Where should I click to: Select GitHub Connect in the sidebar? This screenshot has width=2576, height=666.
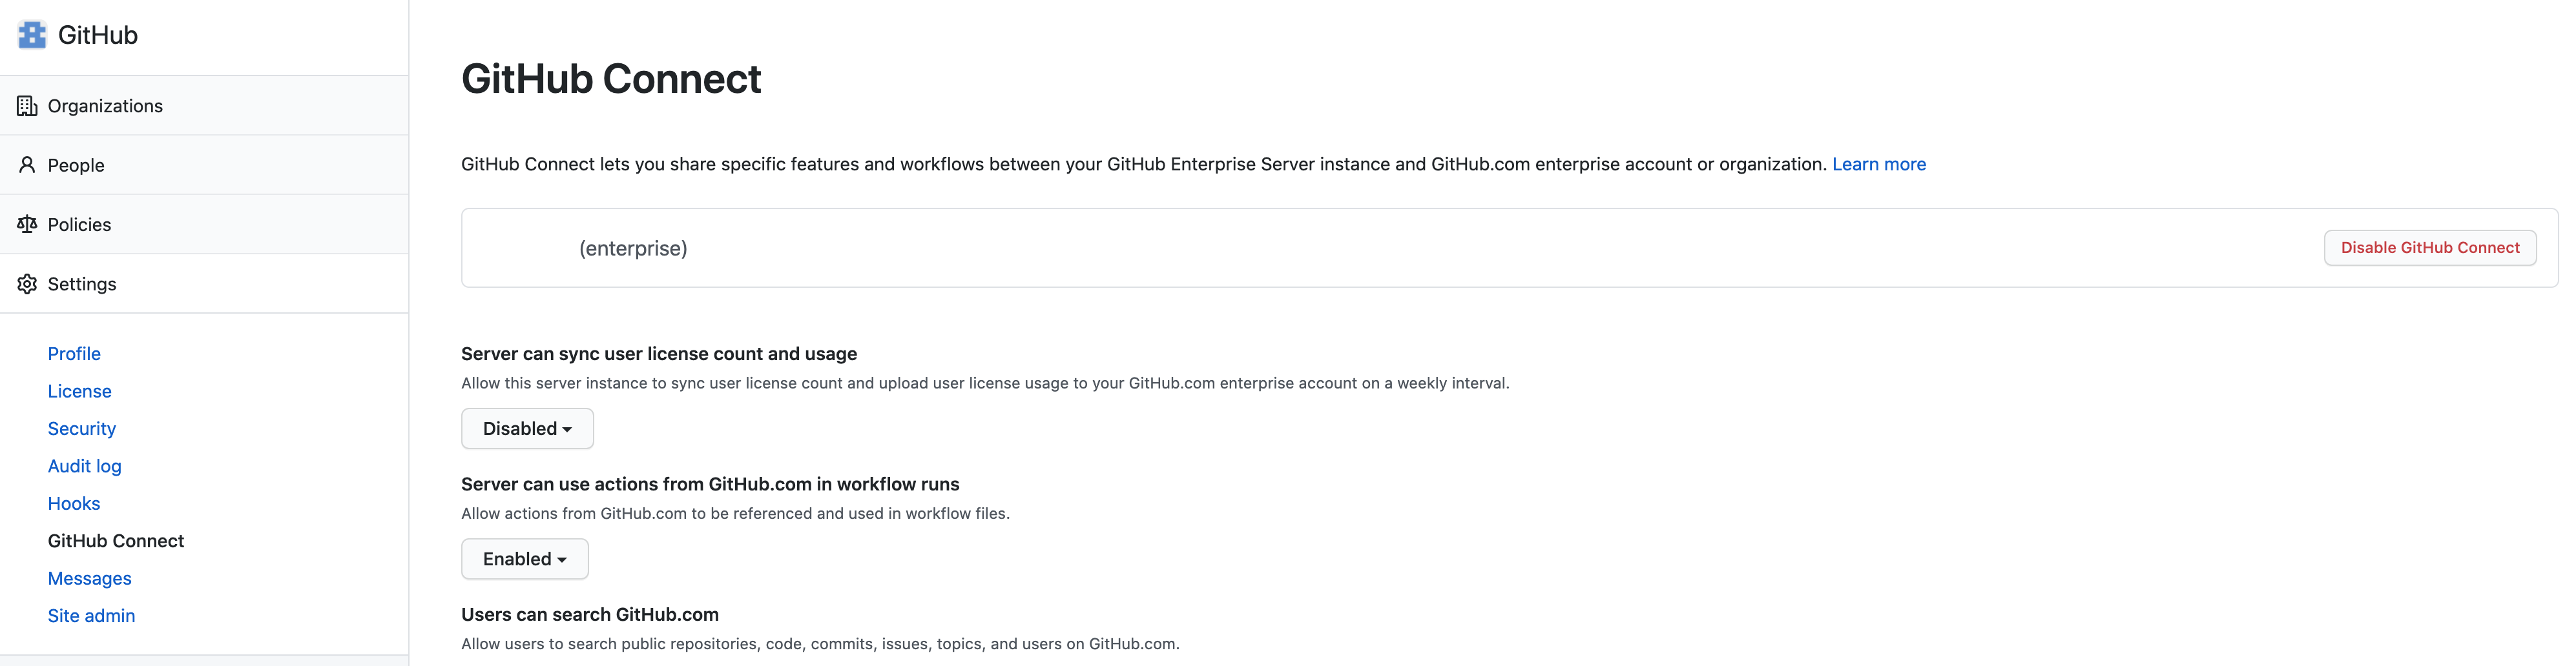click(115, 540)
